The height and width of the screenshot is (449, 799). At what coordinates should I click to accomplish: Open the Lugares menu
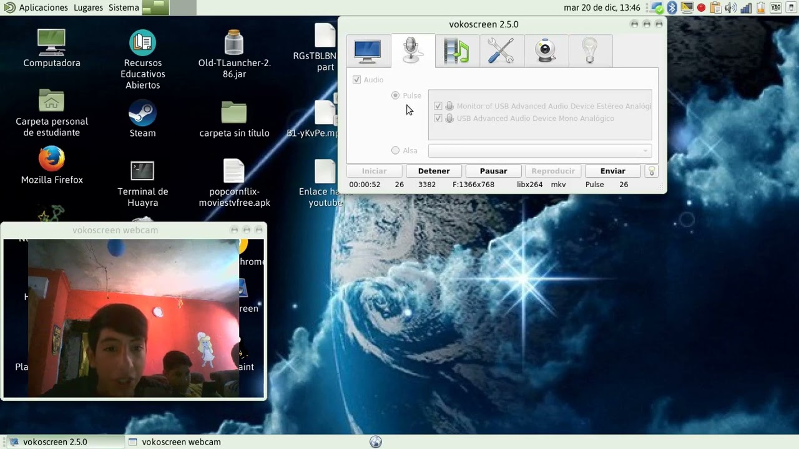(88, 7)
